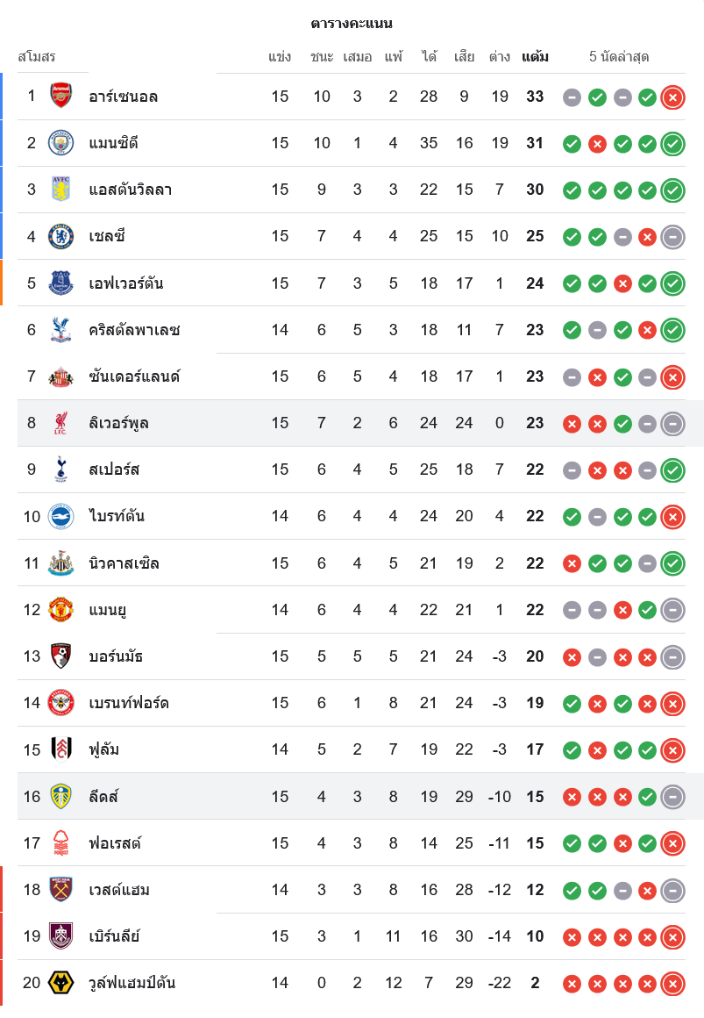
Task: Click the Tottenham Spurs crest icon
Action: (x=60, y=470)
